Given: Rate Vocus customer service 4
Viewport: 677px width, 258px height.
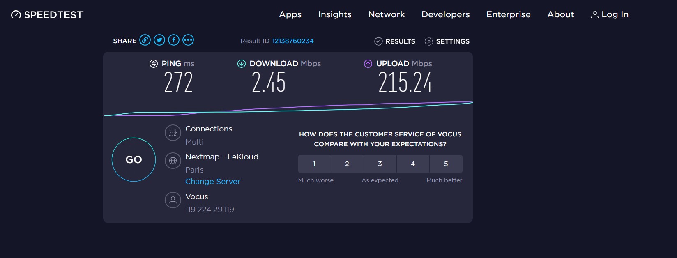Looking at the screenshot, I should (x=413, y=164).
